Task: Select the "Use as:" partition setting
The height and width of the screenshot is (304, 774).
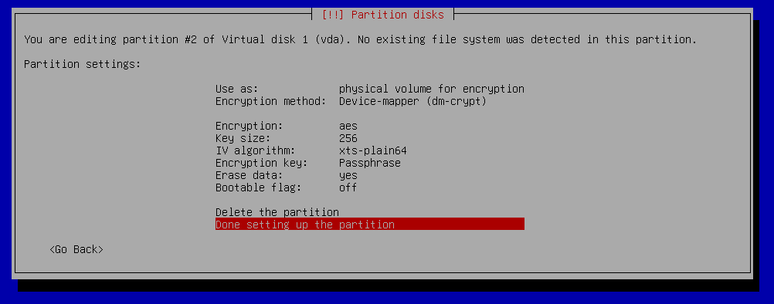Action: point(237,90)
